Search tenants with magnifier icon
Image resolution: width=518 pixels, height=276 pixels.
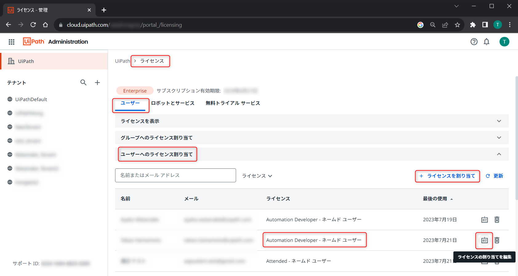(x=83, y=82)
